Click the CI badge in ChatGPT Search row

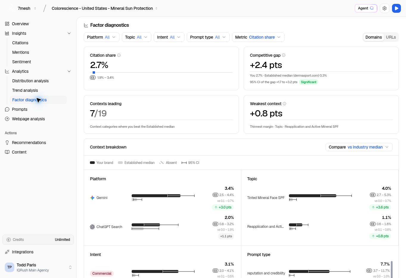click(x=215, y=224)
